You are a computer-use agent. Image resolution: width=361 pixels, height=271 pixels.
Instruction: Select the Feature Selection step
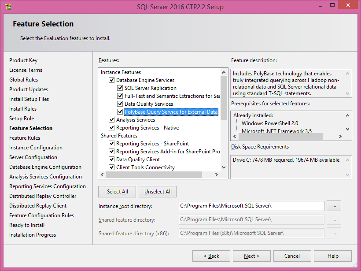pyautogui.click(x=31, y=128)
